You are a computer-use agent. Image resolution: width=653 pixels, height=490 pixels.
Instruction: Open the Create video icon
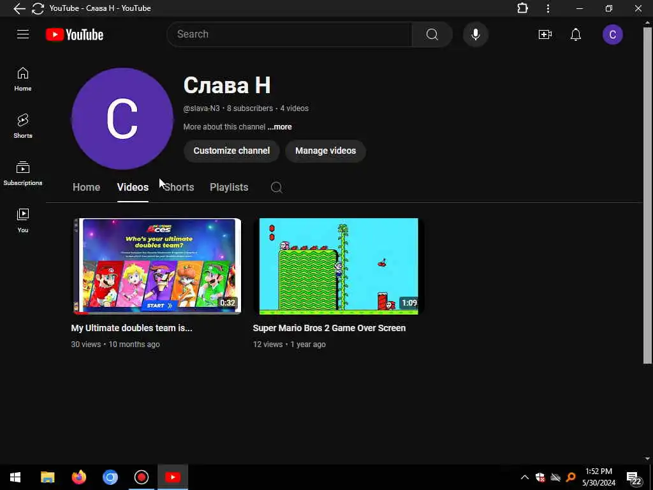coord(545,34)
